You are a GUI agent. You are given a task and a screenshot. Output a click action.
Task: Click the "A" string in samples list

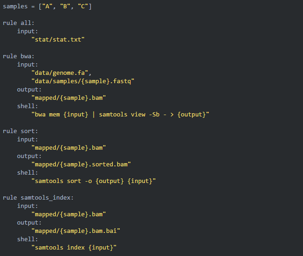pos(47,6)
